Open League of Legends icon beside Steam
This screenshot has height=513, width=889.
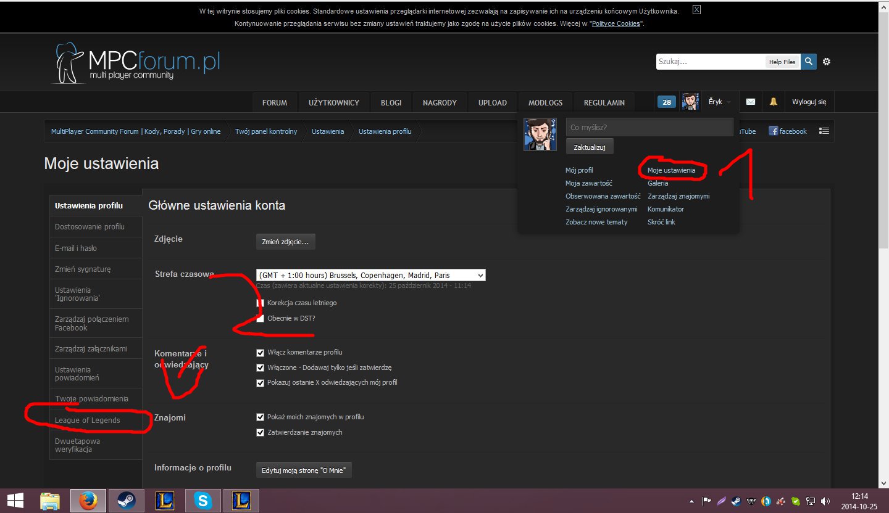click(x=164, y=500)
